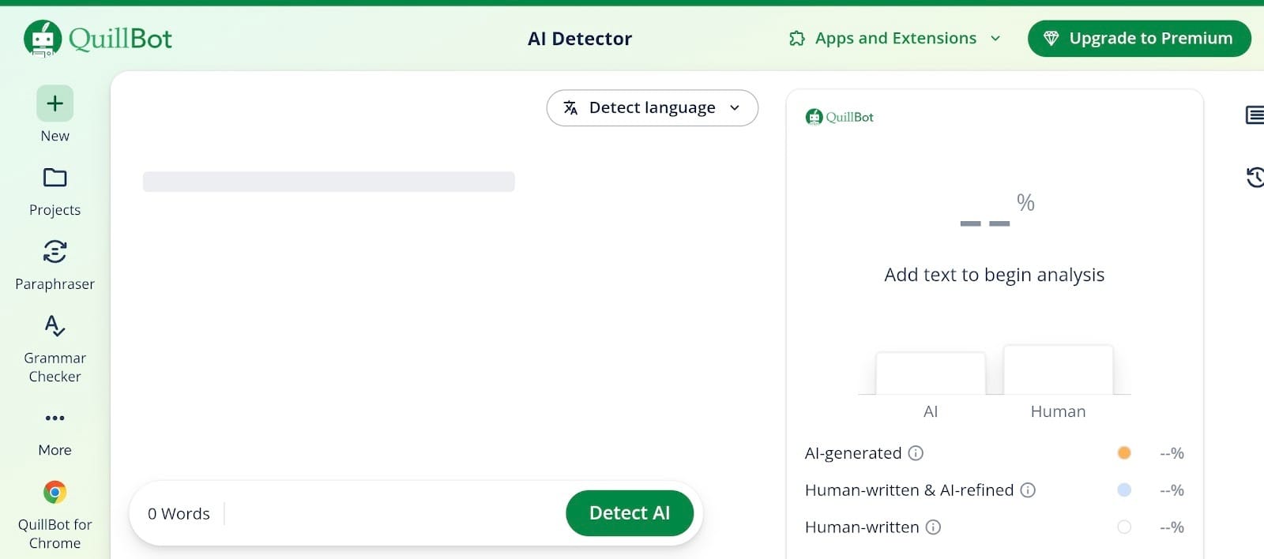Viewport: 1264px width, 559px height.
Task: Click the blue AI-refined color dot
Action: 1124,490
